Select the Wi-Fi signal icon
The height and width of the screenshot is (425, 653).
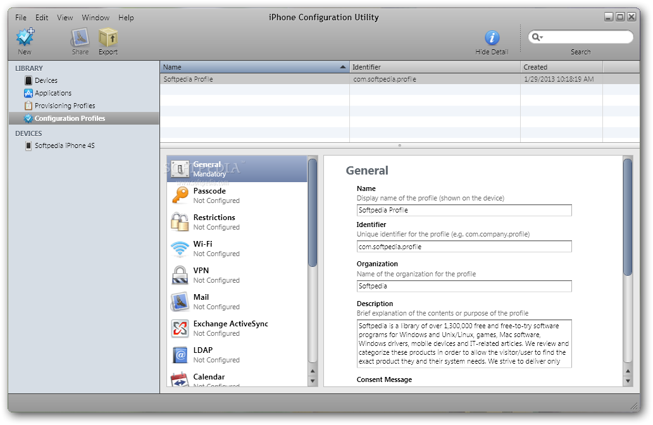[180, 249]
